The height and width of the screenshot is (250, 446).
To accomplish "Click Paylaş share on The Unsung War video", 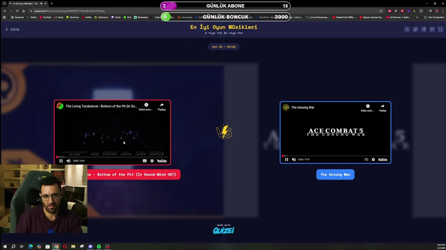I will tap(383, 108).
